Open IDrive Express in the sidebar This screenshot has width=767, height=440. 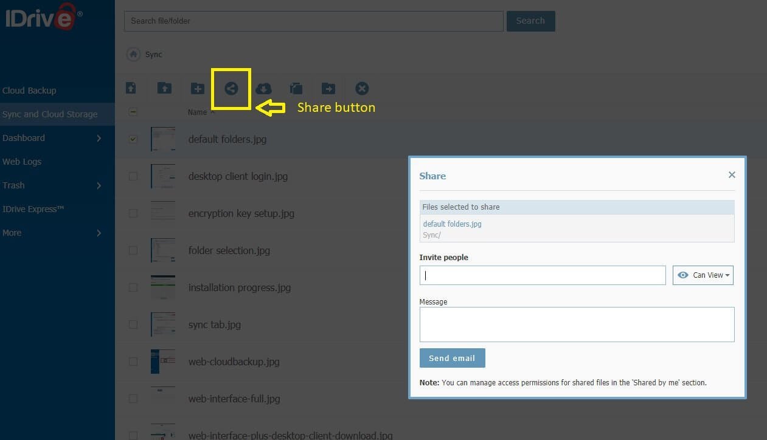tap(33, 209)
